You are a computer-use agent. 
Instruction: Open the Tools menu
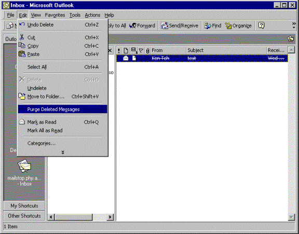(x=75, y=15)
